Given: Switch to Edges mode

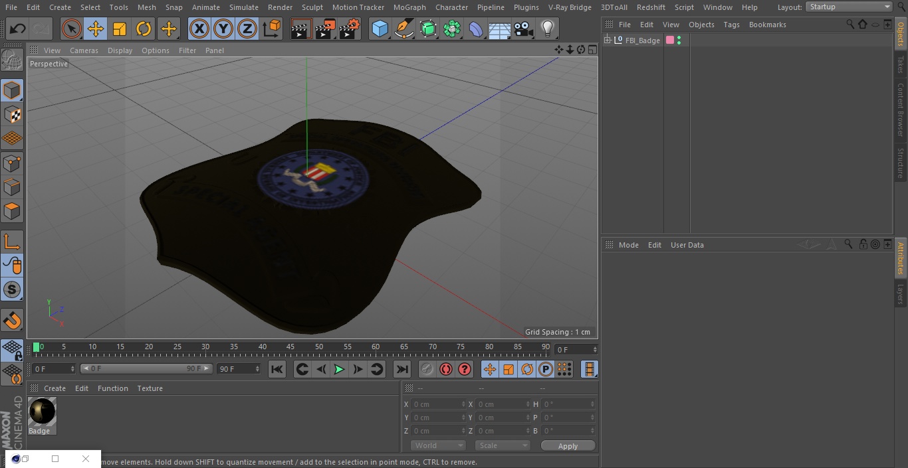Looking at the screenshot, I should 12,187.
